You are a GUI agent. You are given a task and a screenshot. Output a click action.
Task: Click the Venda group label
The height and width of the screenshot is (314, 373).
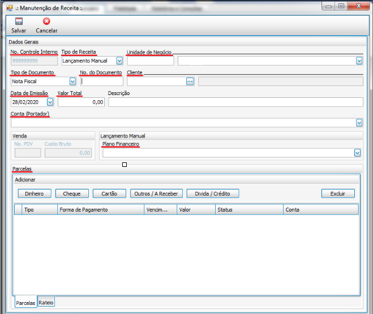pyautogui.click(x=19, y=136)
